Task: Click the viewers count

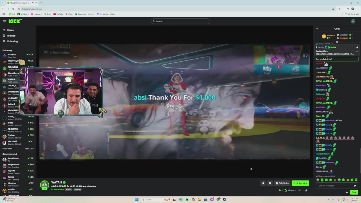Action: 287,190
